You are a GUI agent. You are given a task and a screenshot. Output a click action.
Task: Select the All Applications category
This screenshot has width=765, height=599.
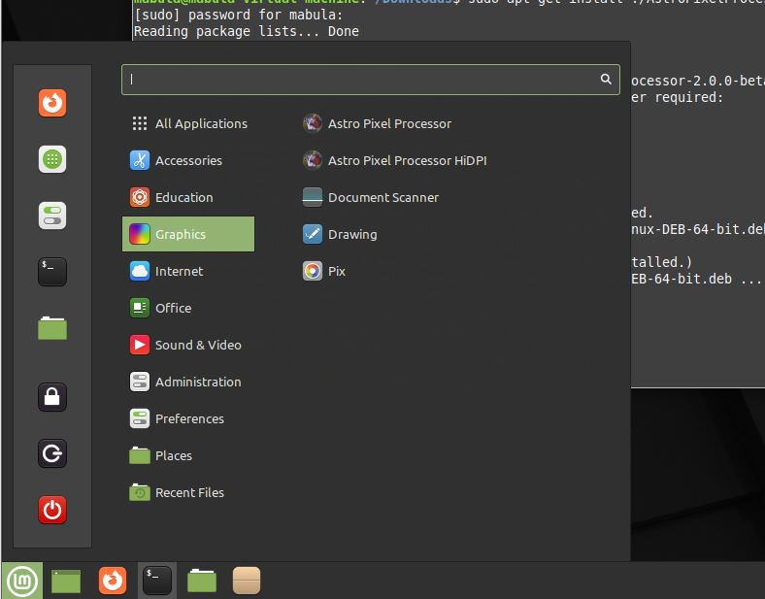pyautogui.click(x=188, y=123)
